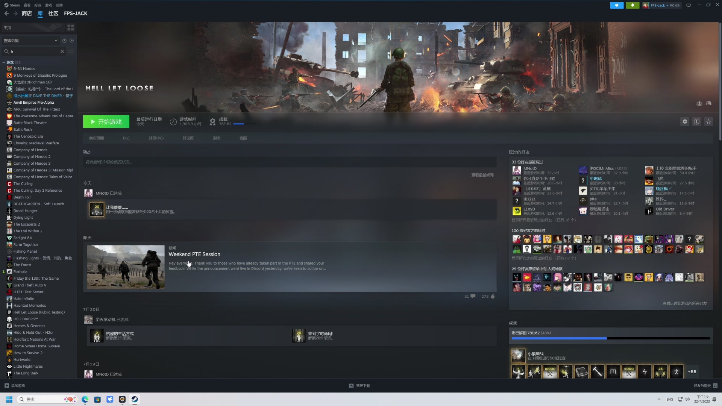Image resolution: width=722 pixels, height=406 pixels.
Task: Open the 游戏 games menu
Action: pyautogui.click(x=49, y=5)
